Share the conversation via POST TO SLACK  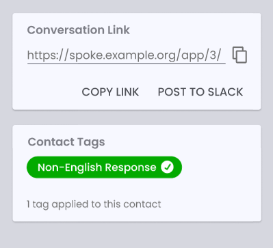(x=200, y=92)
